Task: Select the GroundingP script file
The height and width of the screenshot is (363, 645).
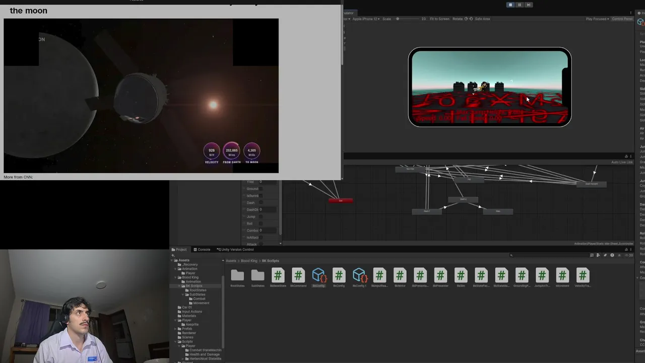Action: tap(522, 277)
